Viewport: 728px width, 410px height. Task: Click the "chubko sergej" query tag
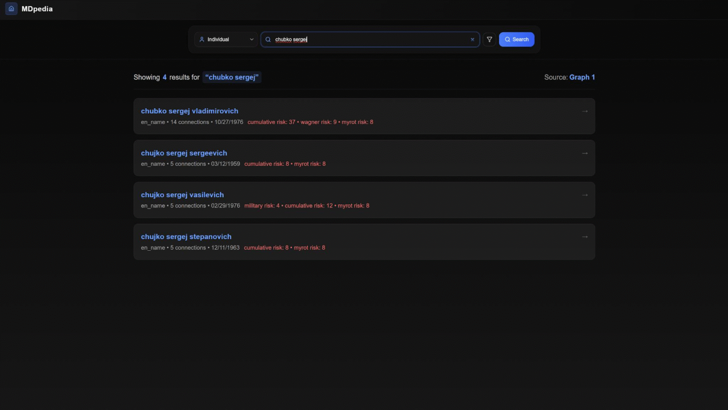tap(232, 77)
